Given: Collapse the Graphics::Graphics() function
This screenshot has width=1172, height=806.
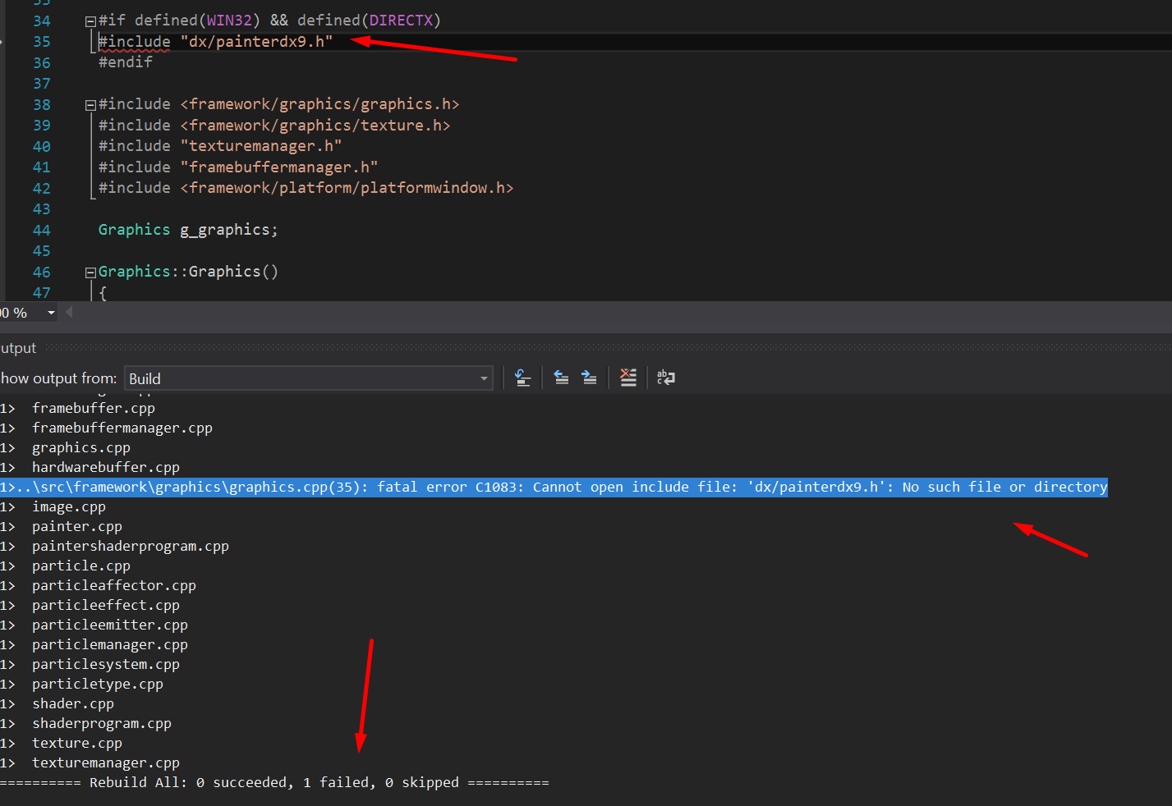Looking at the screenshot, I should pos(90,272).
